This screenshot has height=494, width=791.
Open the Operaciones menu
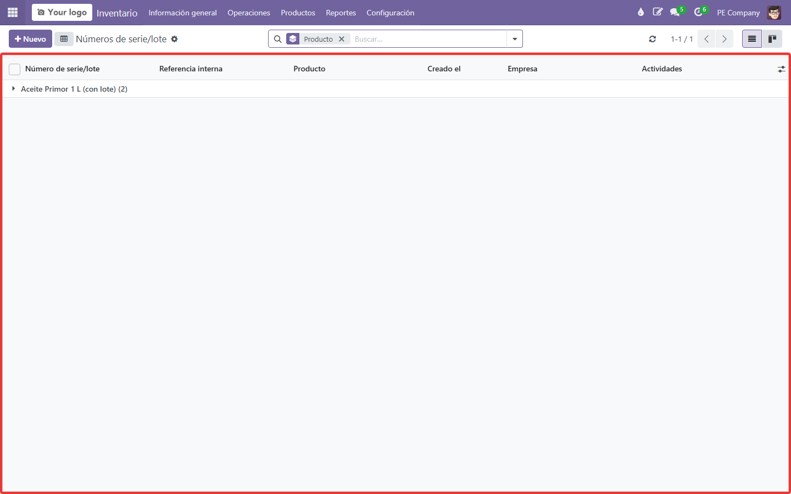click(249, 13)
